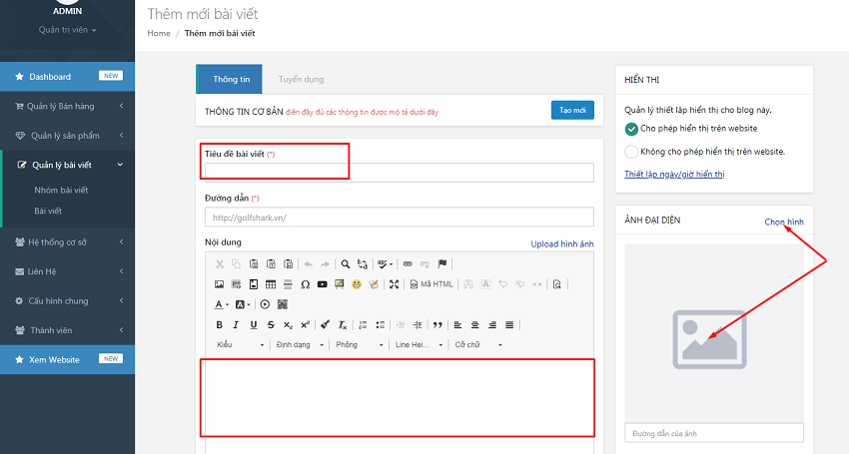Select 'Không cho phép hiển thị trên website' option

(631, 152)
